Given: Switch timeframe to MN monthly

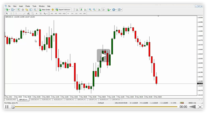Looking at the screenshot, I should (x=84, y=13).
